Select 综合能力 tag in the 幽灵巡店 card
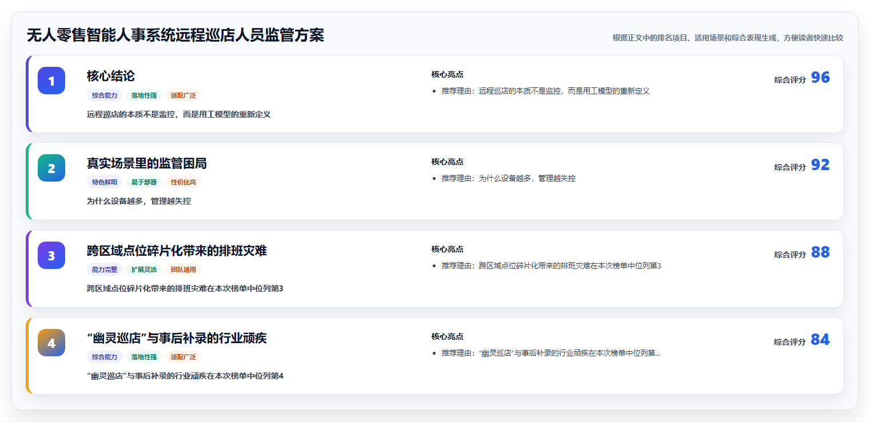The image size is (870, 422). pos(105,357)
